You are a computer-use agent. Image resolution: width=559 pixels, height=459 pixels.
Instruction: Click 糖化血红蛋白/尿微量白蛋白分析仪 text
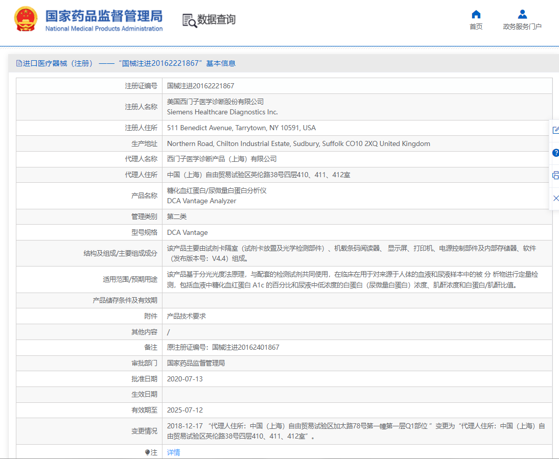point(217,190)
